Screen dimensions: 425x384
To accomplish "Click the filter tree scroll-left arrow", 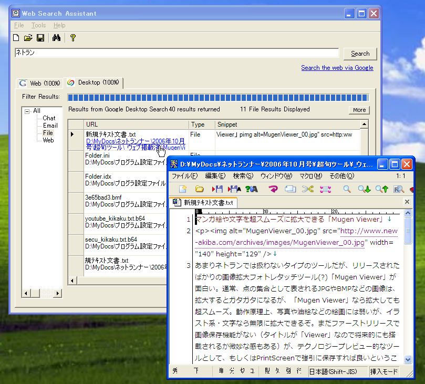I will coord(26,293).
